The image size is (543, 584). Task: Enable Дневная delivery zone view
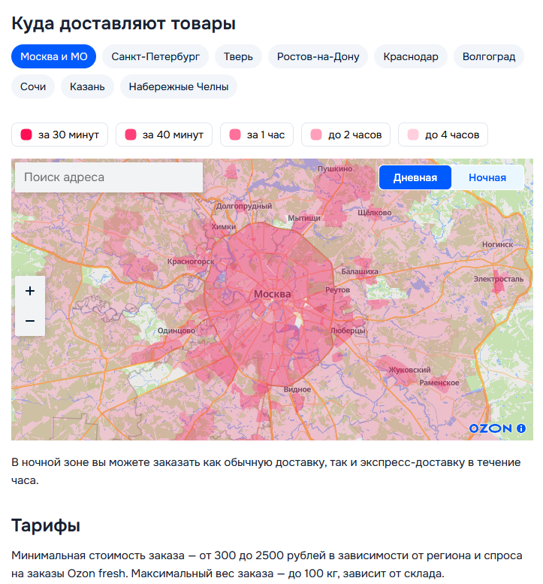tap(415, 177)
